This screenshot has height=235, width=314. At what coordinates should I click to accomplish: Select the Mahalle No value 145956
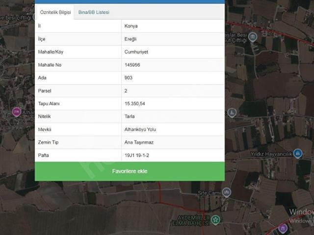coord(132,65)
